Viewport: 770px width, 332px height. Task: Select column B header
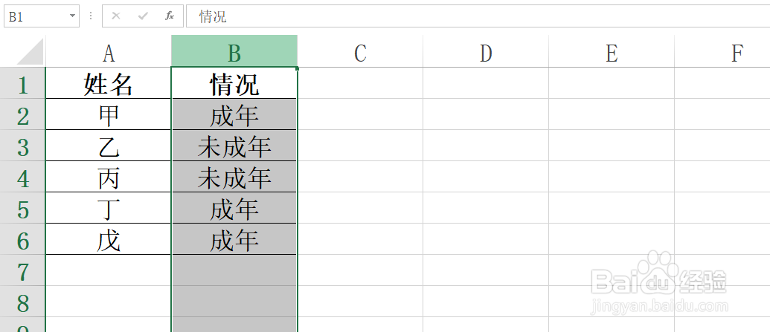tap(234, 53)
